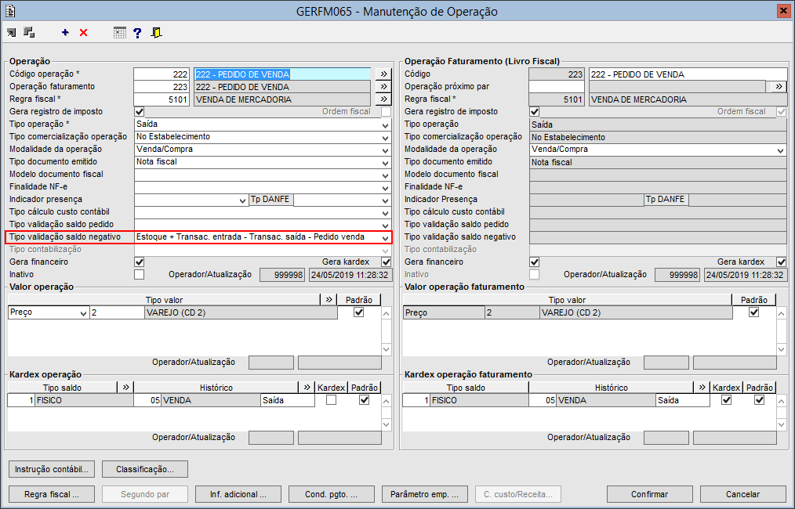
Task: Expand left Tp DANFE dropdown
Action: coord(385,200)
